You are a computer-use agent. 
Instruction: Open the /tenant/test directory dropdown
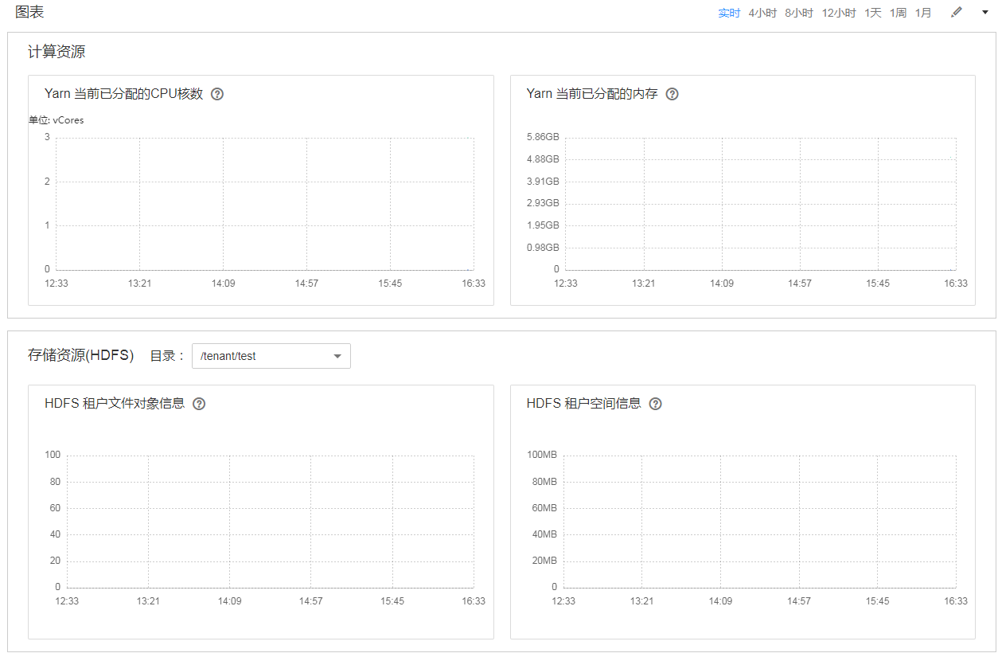click(271, 356)
